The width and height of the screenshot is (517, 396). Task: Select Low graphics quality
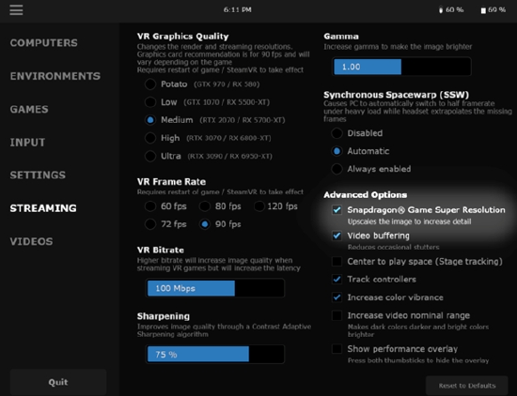(150, 102)
